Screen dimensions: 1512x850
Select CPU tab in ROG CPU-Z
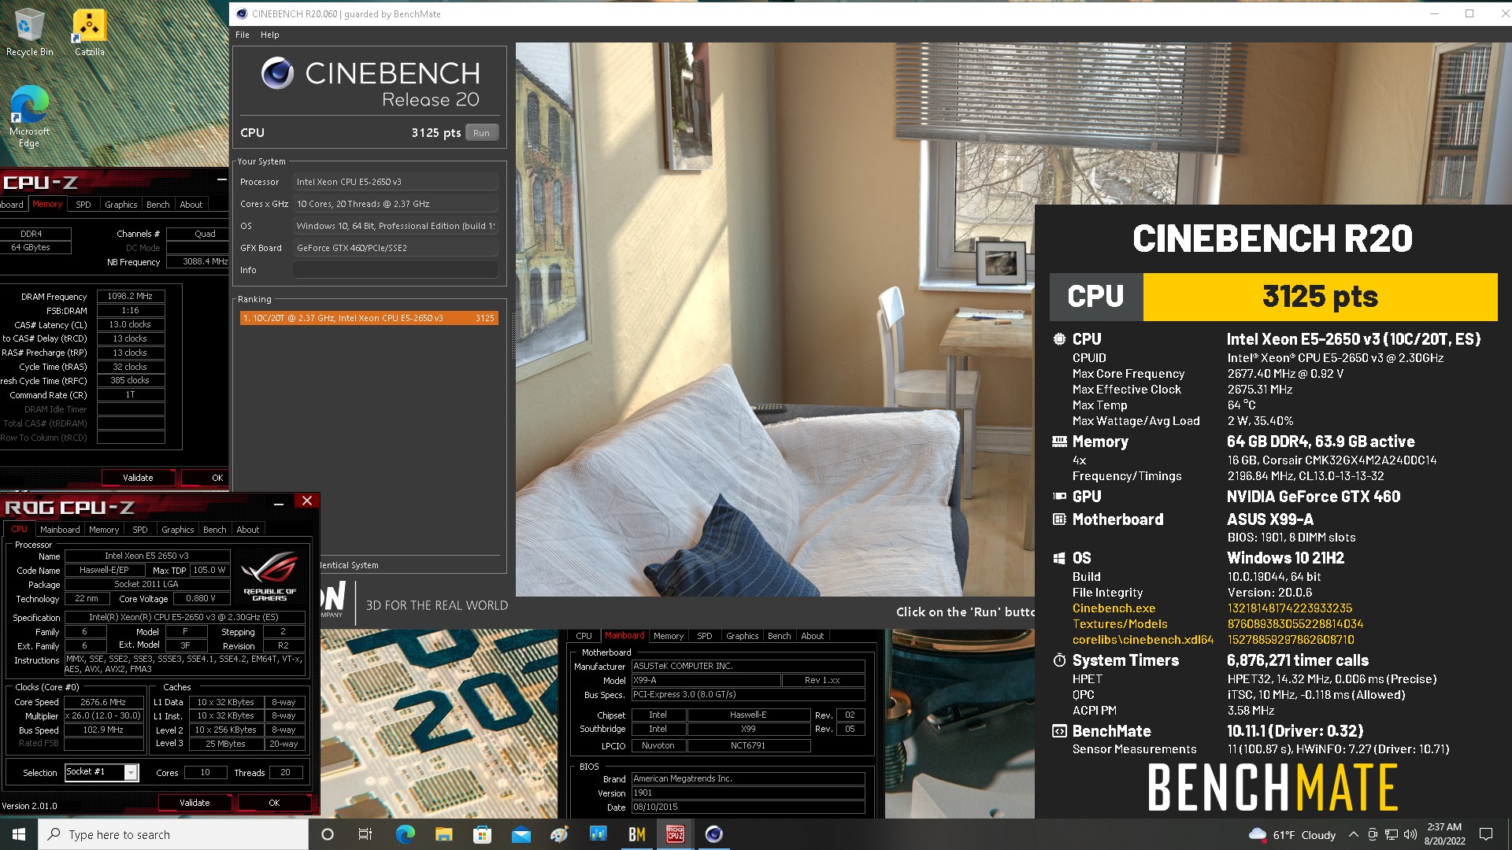[19, 530]
